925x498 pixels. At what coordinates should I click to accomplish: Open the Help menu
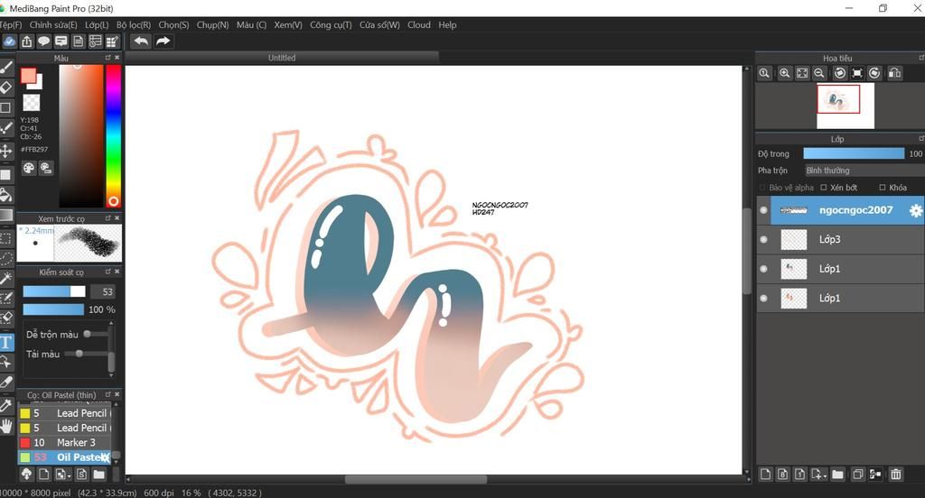pos(447,24)
